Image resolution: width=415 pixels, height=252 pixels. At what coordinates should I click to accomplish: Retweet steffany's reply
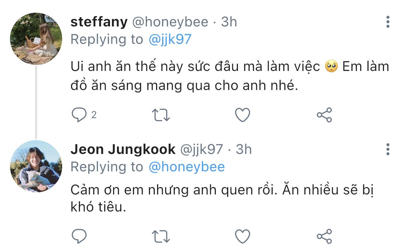(161, 115)
